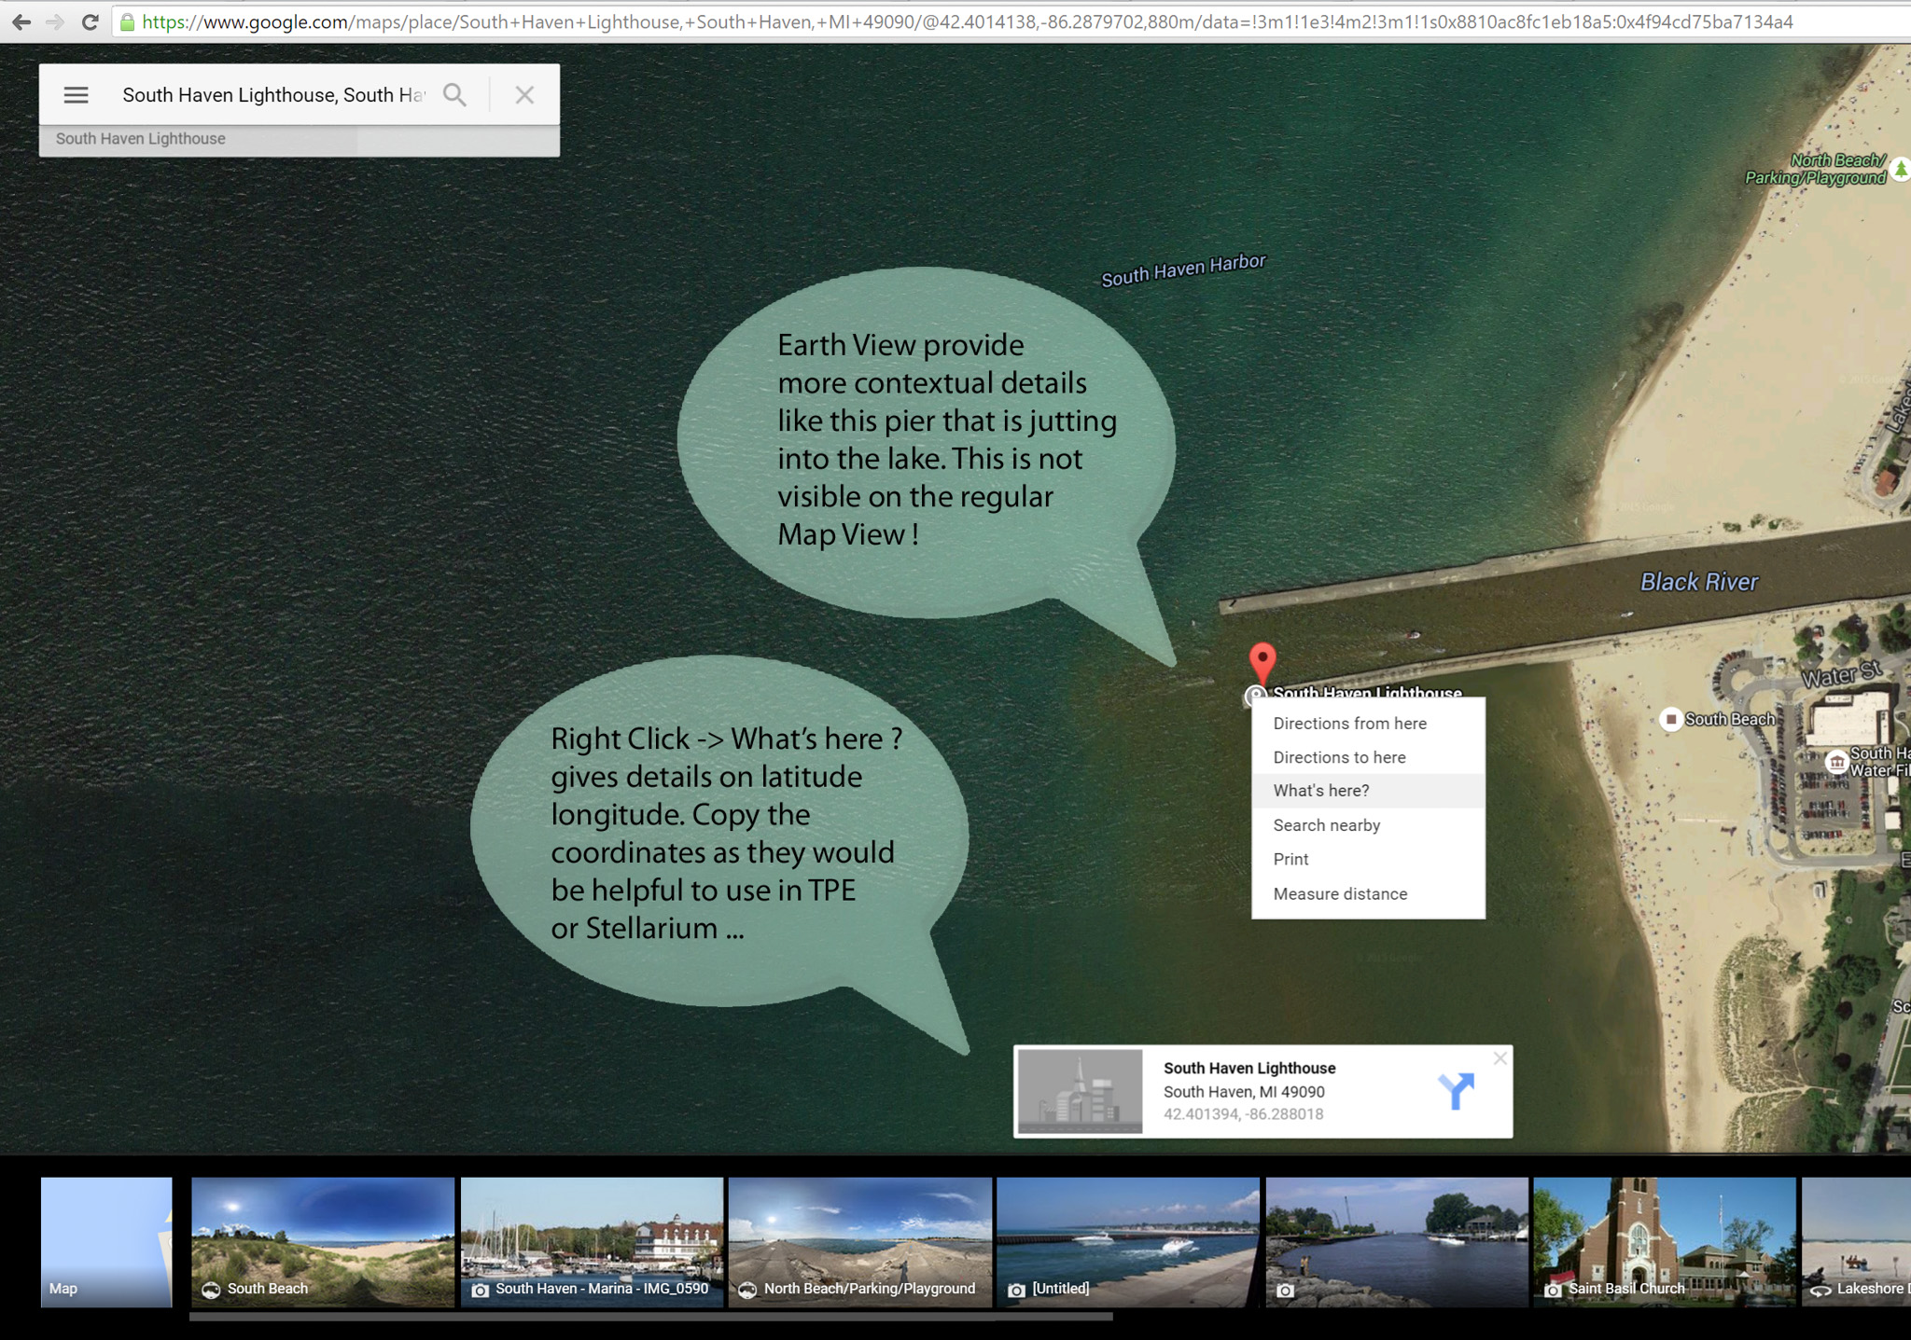Open the hamburger menu in search box
Viewport: 1911px width, 1340px height.
click(x=76, y=95)
